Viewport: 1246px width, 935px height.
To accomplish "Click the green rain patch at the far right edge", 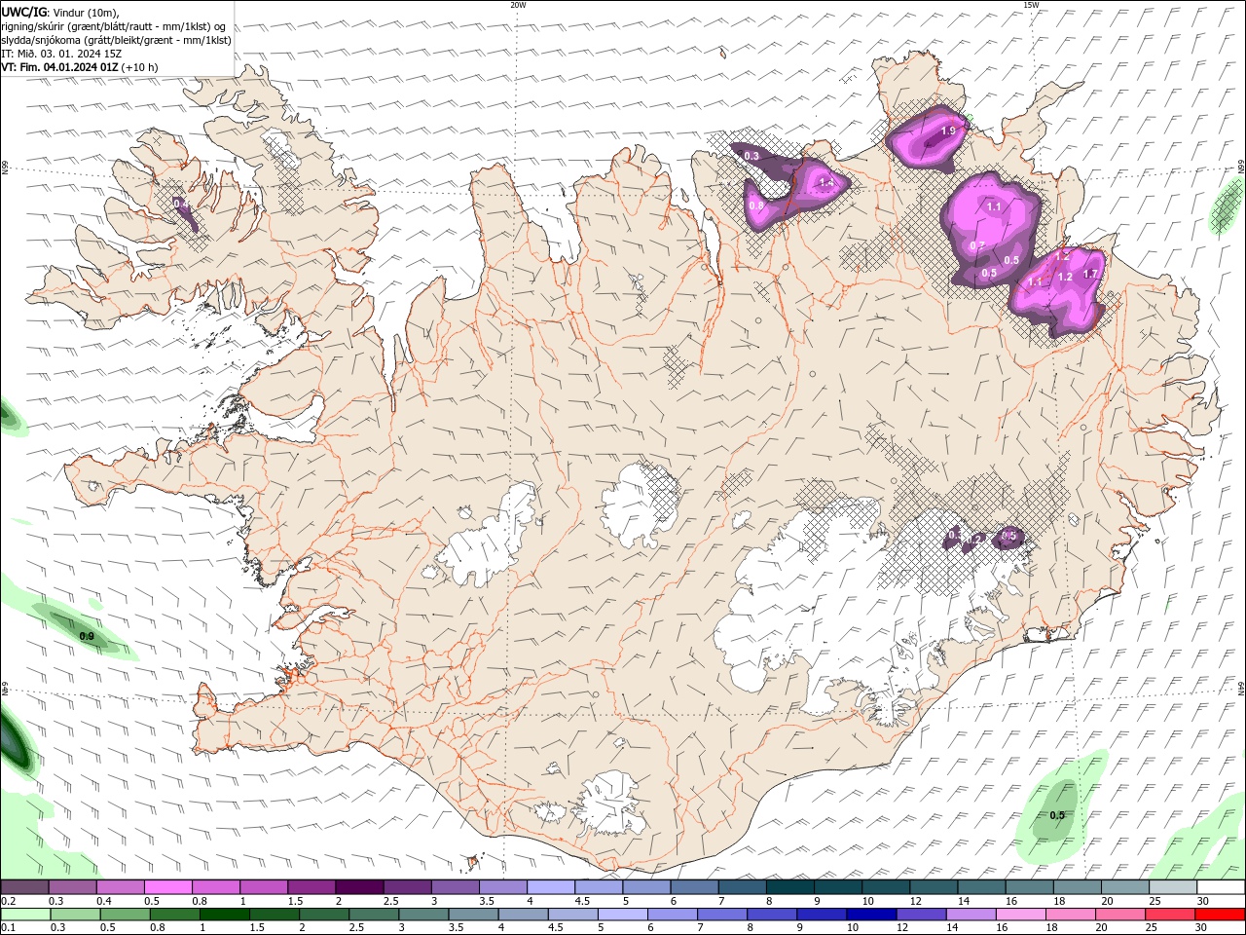I will [1228, 206].
